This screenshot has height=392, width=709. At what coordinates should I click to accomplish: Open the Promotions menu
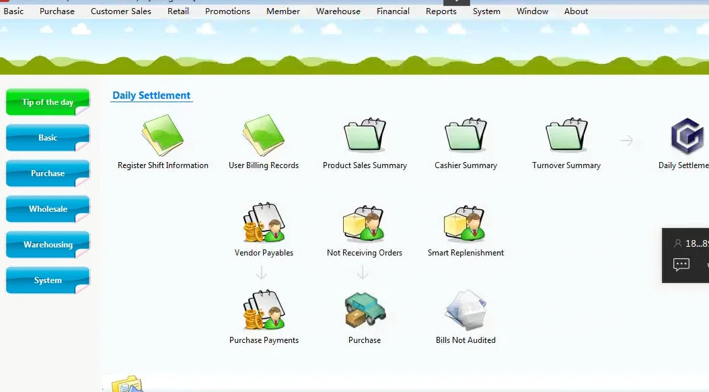point(227,11)
